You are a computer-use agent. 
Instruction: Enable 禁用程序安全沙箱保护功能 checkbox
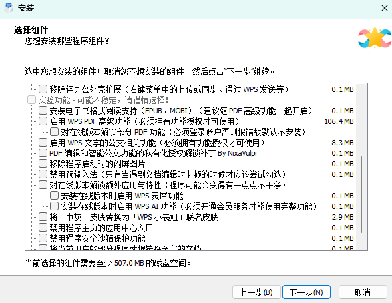[43, 238]
